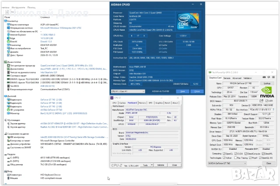Click GPU-Z refresh icon

(x=269, y=77)
